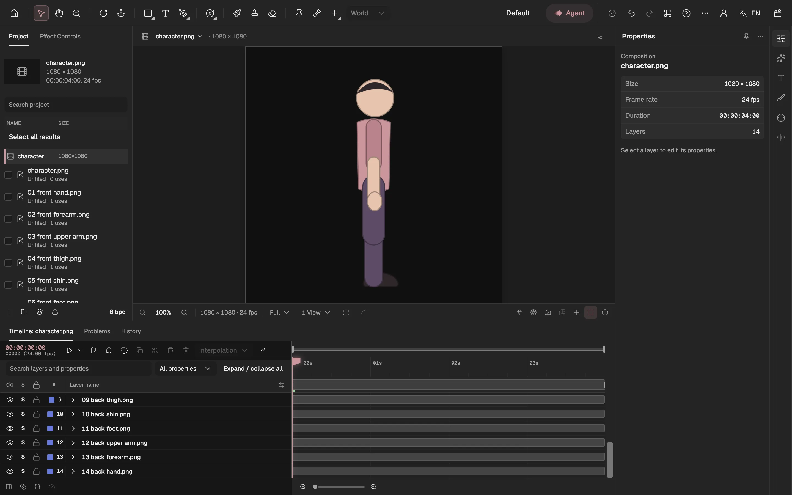
Task: Select the Clone Stamp tool
Action: tap(255, 13)
